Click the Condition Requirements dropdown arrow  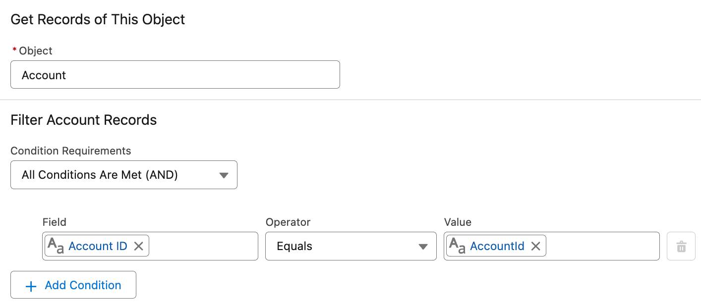point(224,175)
